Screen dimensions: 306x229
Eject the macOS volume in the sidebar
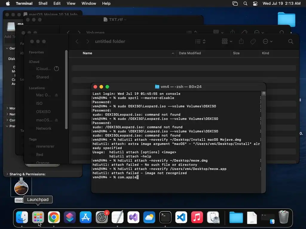pos(56,120)
